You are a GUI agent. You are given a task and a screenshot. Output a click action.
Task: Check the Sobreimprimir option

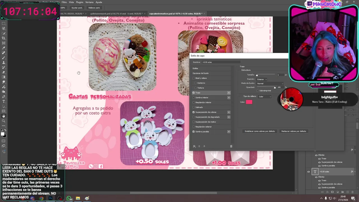pyautogui.click(x=257, y=91)
